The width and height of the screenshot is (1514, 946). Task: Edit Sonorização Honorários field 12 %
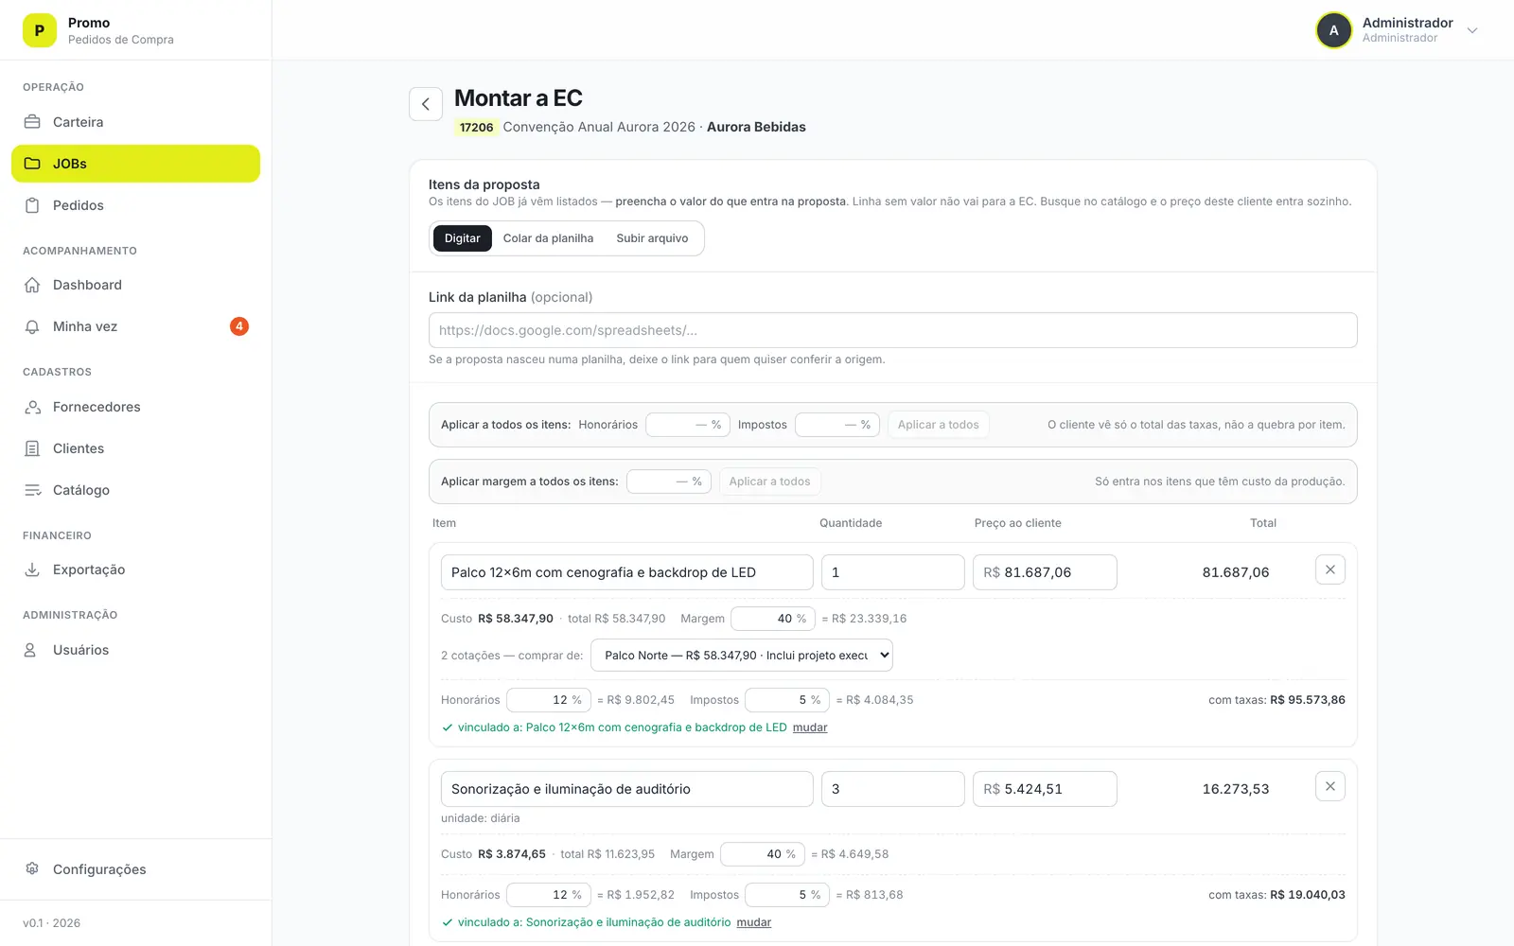[549, 895]
